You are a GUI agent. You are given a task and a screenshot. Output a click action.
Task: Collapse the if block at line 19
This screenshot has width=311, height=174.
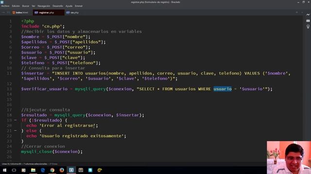click(15, 120)
